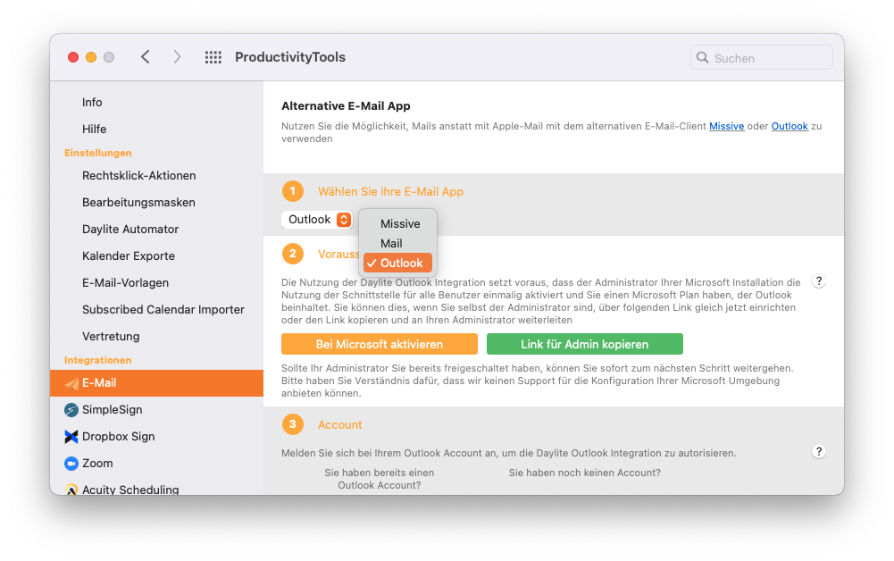Click Link für Admin kopieren
This screenshot has height=561, width=894.
(584, 344)
